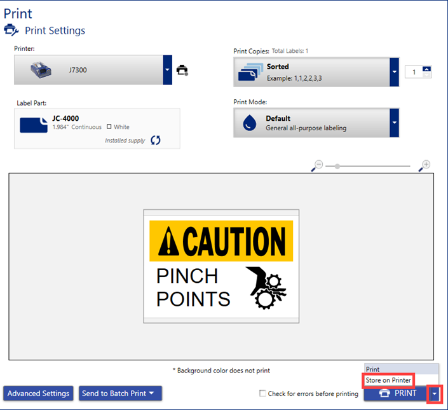Click the Print Settings wrench printer icon

11,30
